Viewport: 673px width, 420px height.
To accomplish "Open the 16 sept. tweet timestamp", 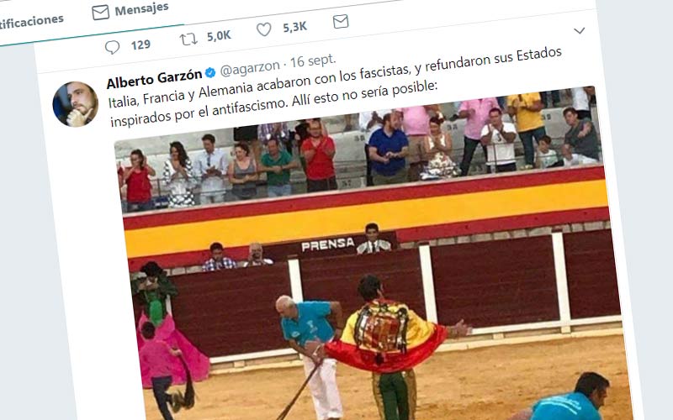I will (313, 60).
